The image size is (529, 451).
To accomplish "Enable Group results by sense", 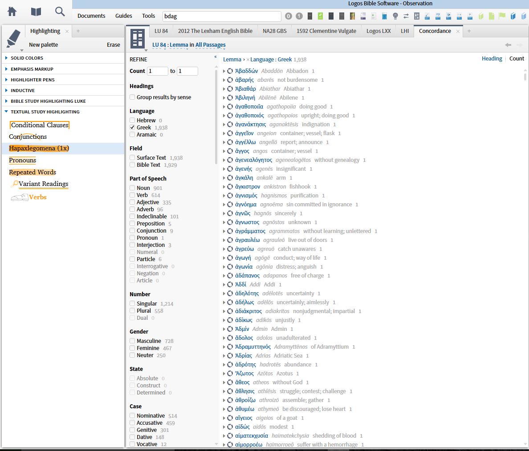I will pyautogui.click(x=132, y=97).
